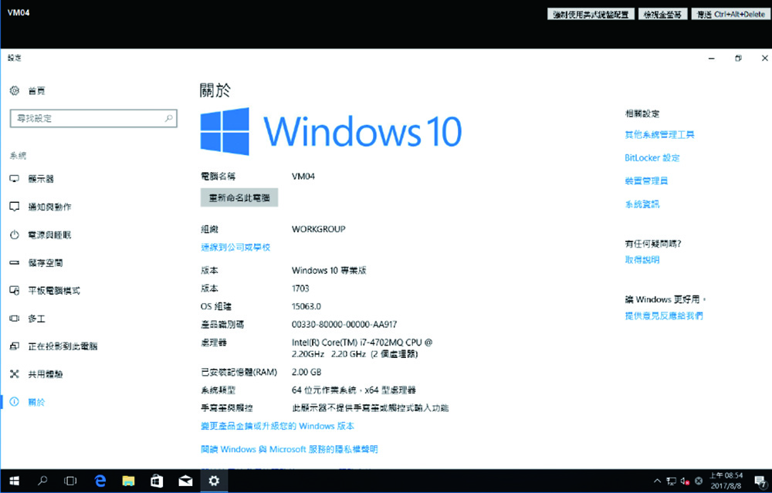The image size is (772, 493).
Task: Select the 顯示器 display monitor icon
Action: click(x=14, y=178)
